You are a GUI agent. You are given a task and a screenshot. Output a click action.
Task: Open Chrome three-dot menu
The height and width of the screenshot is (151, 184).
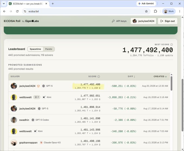click(180, 11)
